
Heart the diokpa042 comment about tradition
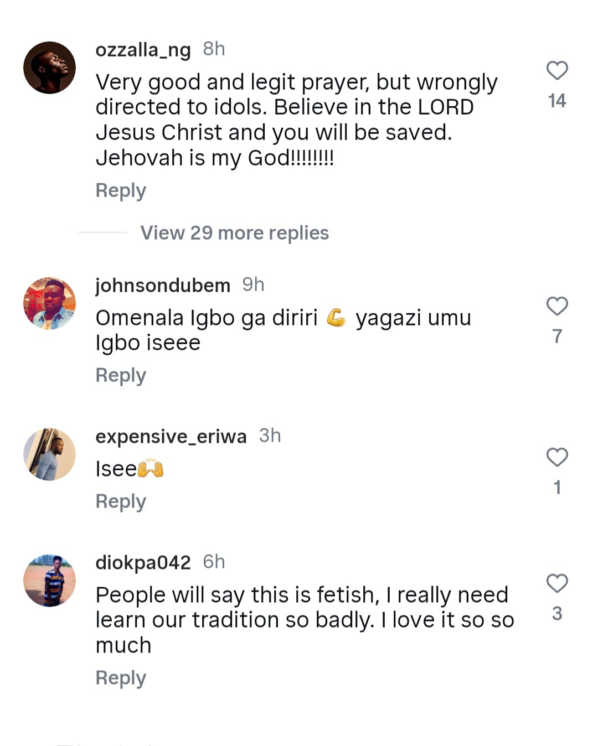coord(557,583)
